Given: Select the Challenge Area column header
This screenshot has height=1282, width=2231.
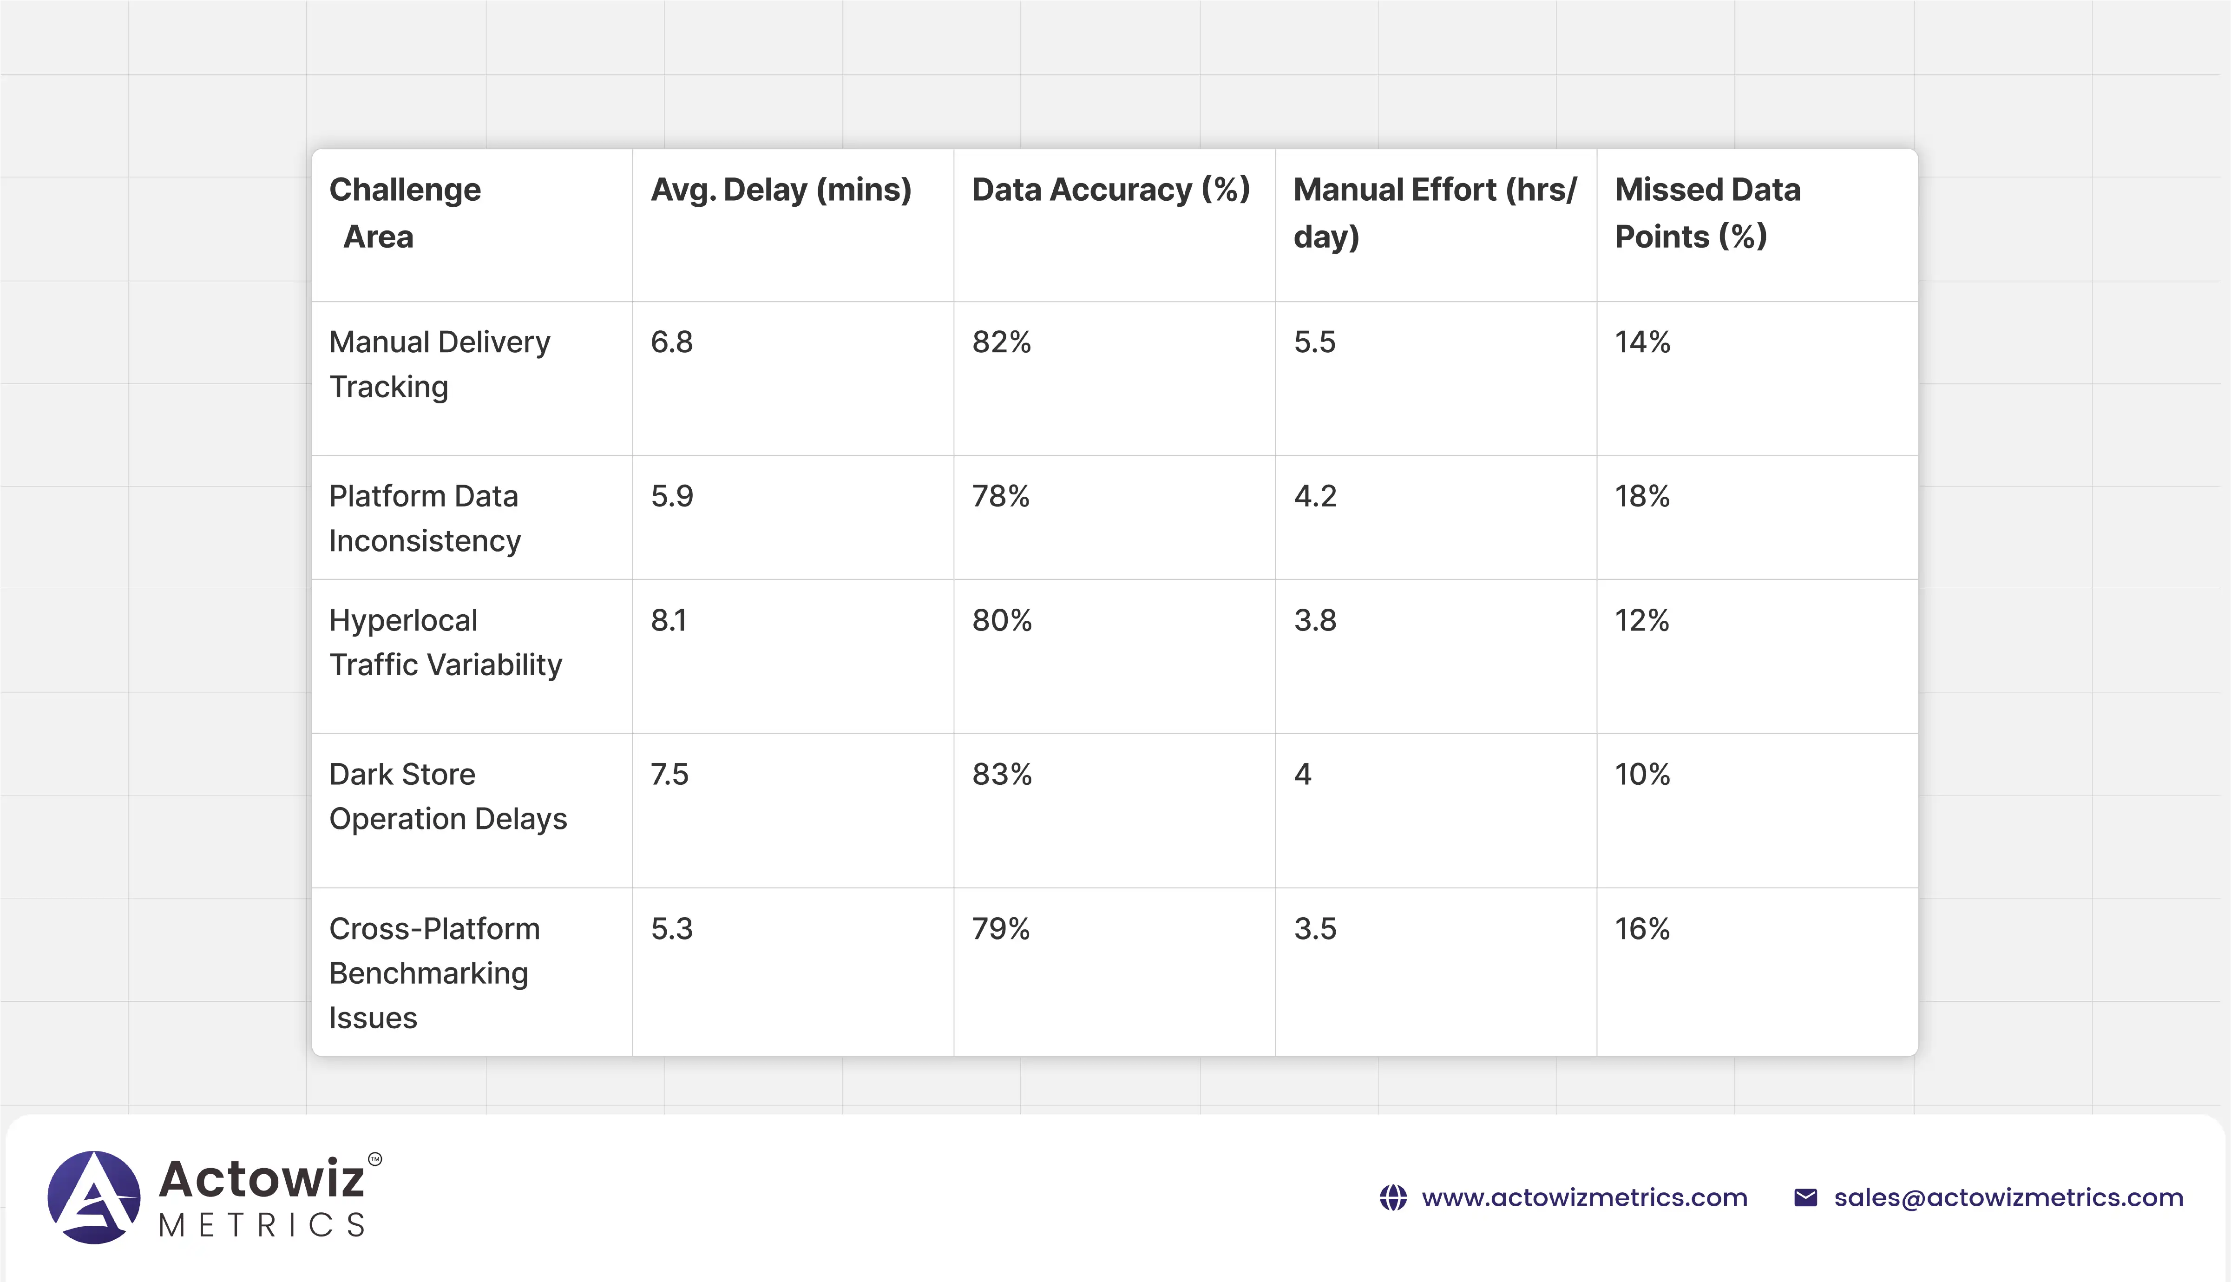Looking at the screenshot, I should pyautogui.click(x=405, y=213).
